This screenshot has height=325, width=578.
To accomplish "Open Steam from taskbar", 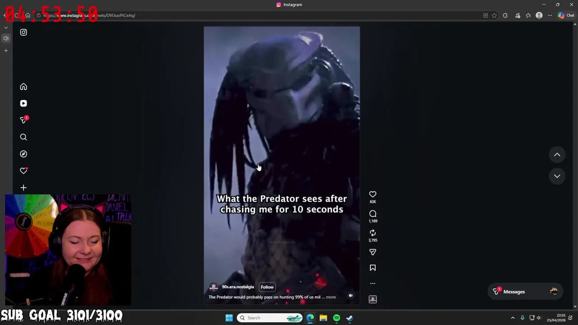I will pyautogui.click(x=350, y=318).
